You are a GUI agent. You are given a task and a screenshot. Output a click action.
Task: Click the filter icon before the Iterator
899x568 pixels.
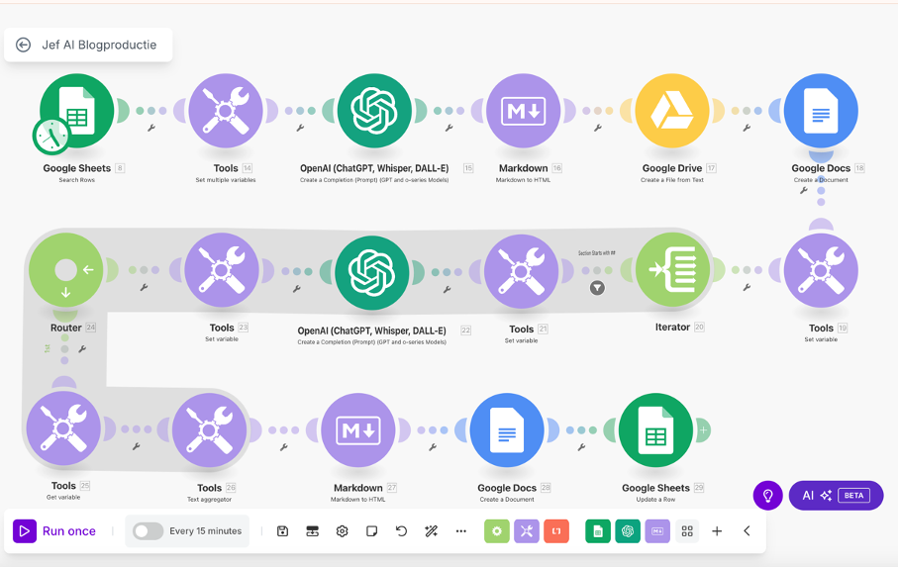pyautogui.click(x=597, y=288)
